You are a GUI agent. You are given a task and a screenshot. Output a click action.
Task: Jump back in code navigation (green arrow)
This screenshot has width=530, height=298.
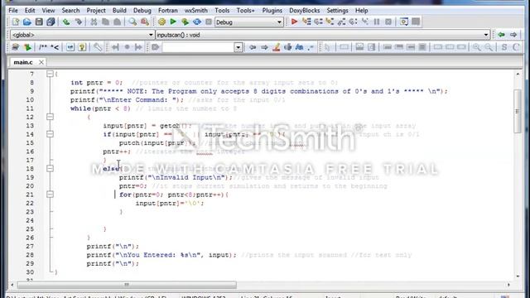502,35
